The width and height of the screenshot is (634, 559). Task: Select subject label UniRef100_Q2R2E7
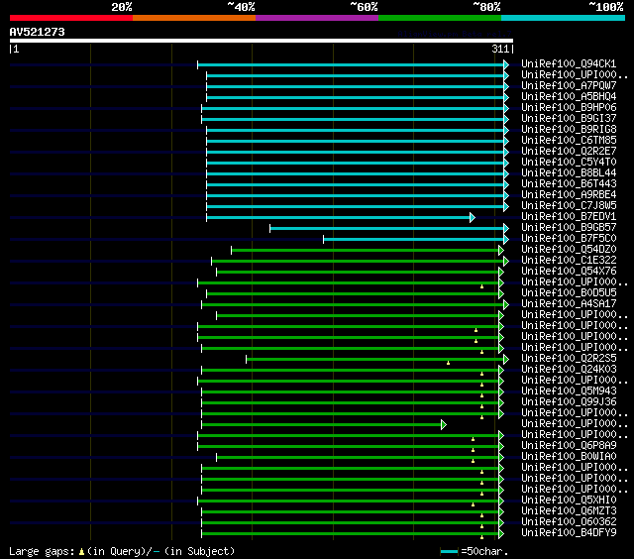pos(569,152)
